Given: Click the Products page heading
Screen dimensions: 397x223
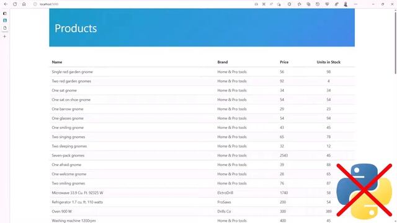Looking at the screenshot, I should click(76, 28).
